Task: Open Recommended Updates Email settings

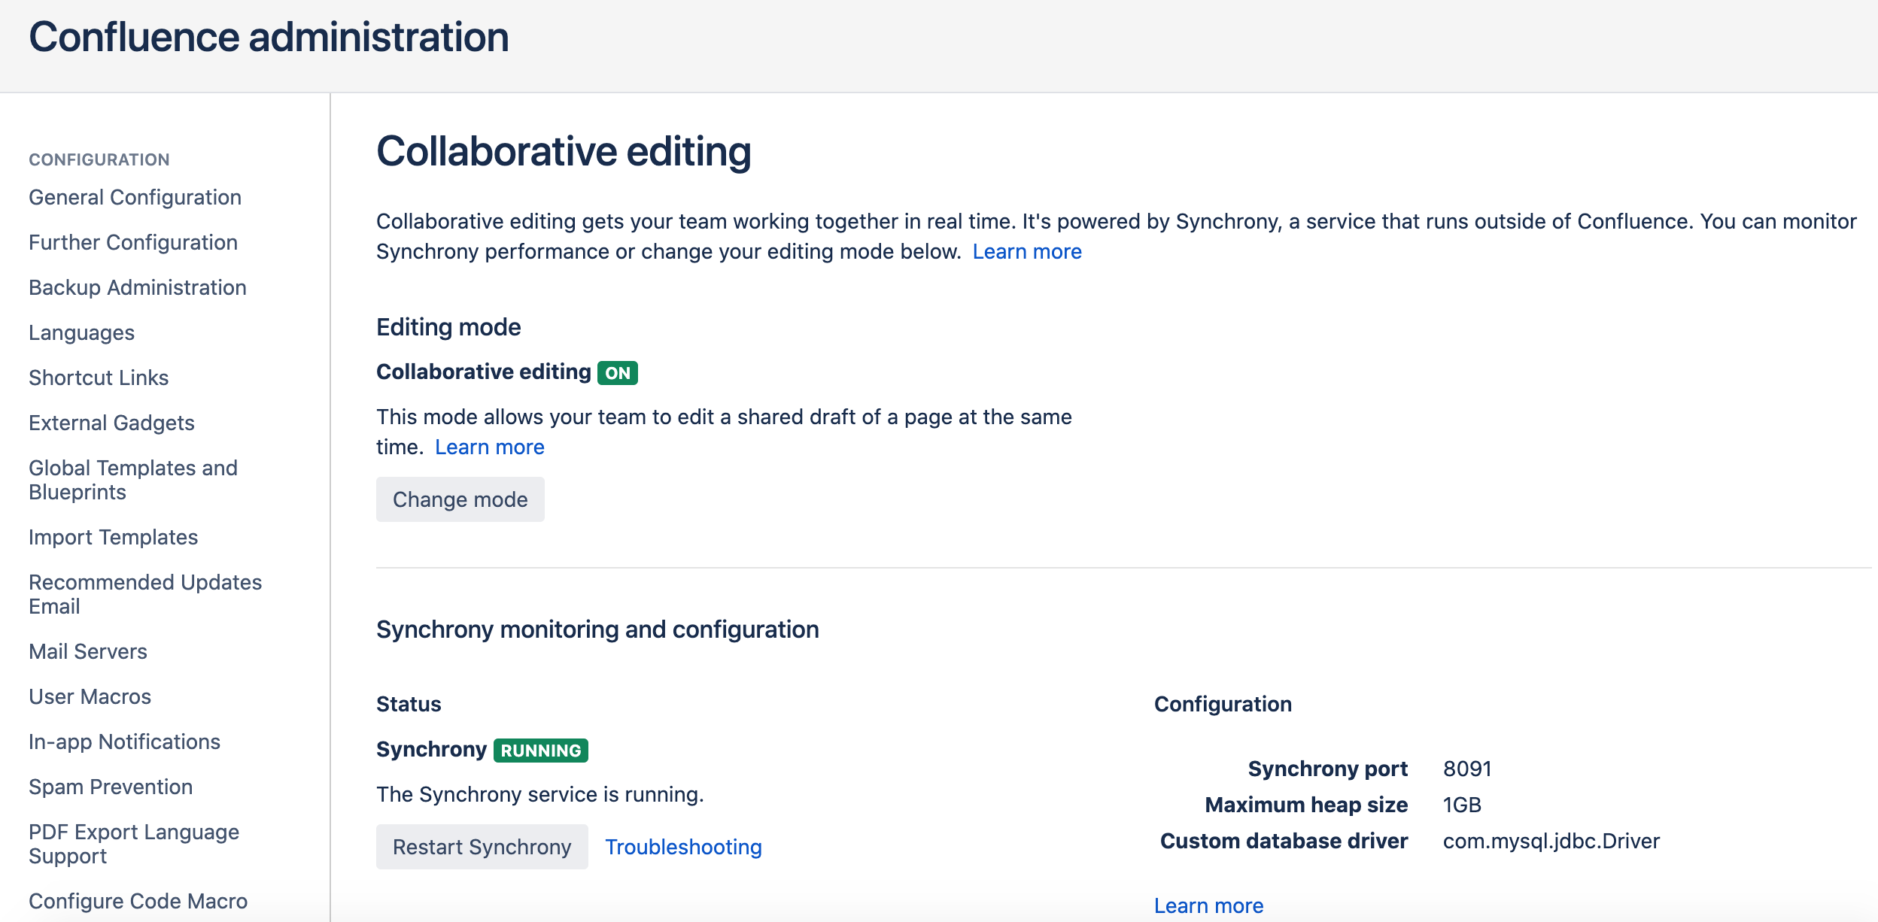Action: click(145, 593)
